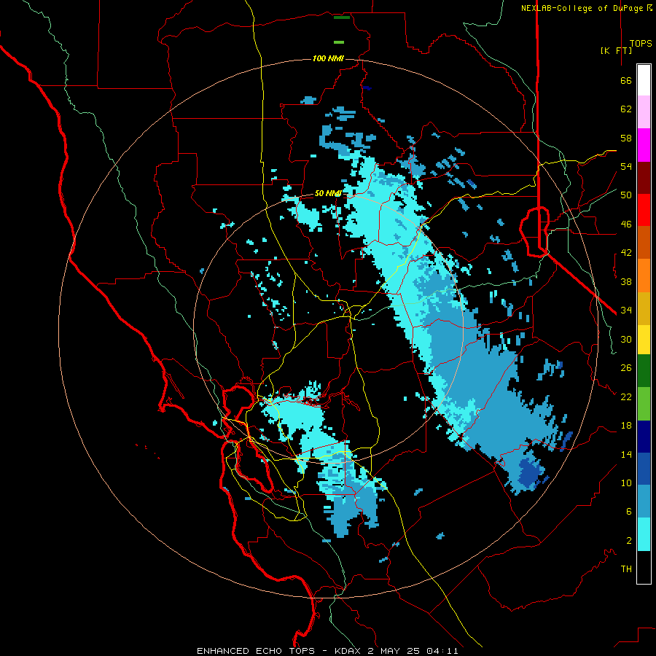
Task: Click the '2 MAY 25' date text
Action: coord(394,651)
